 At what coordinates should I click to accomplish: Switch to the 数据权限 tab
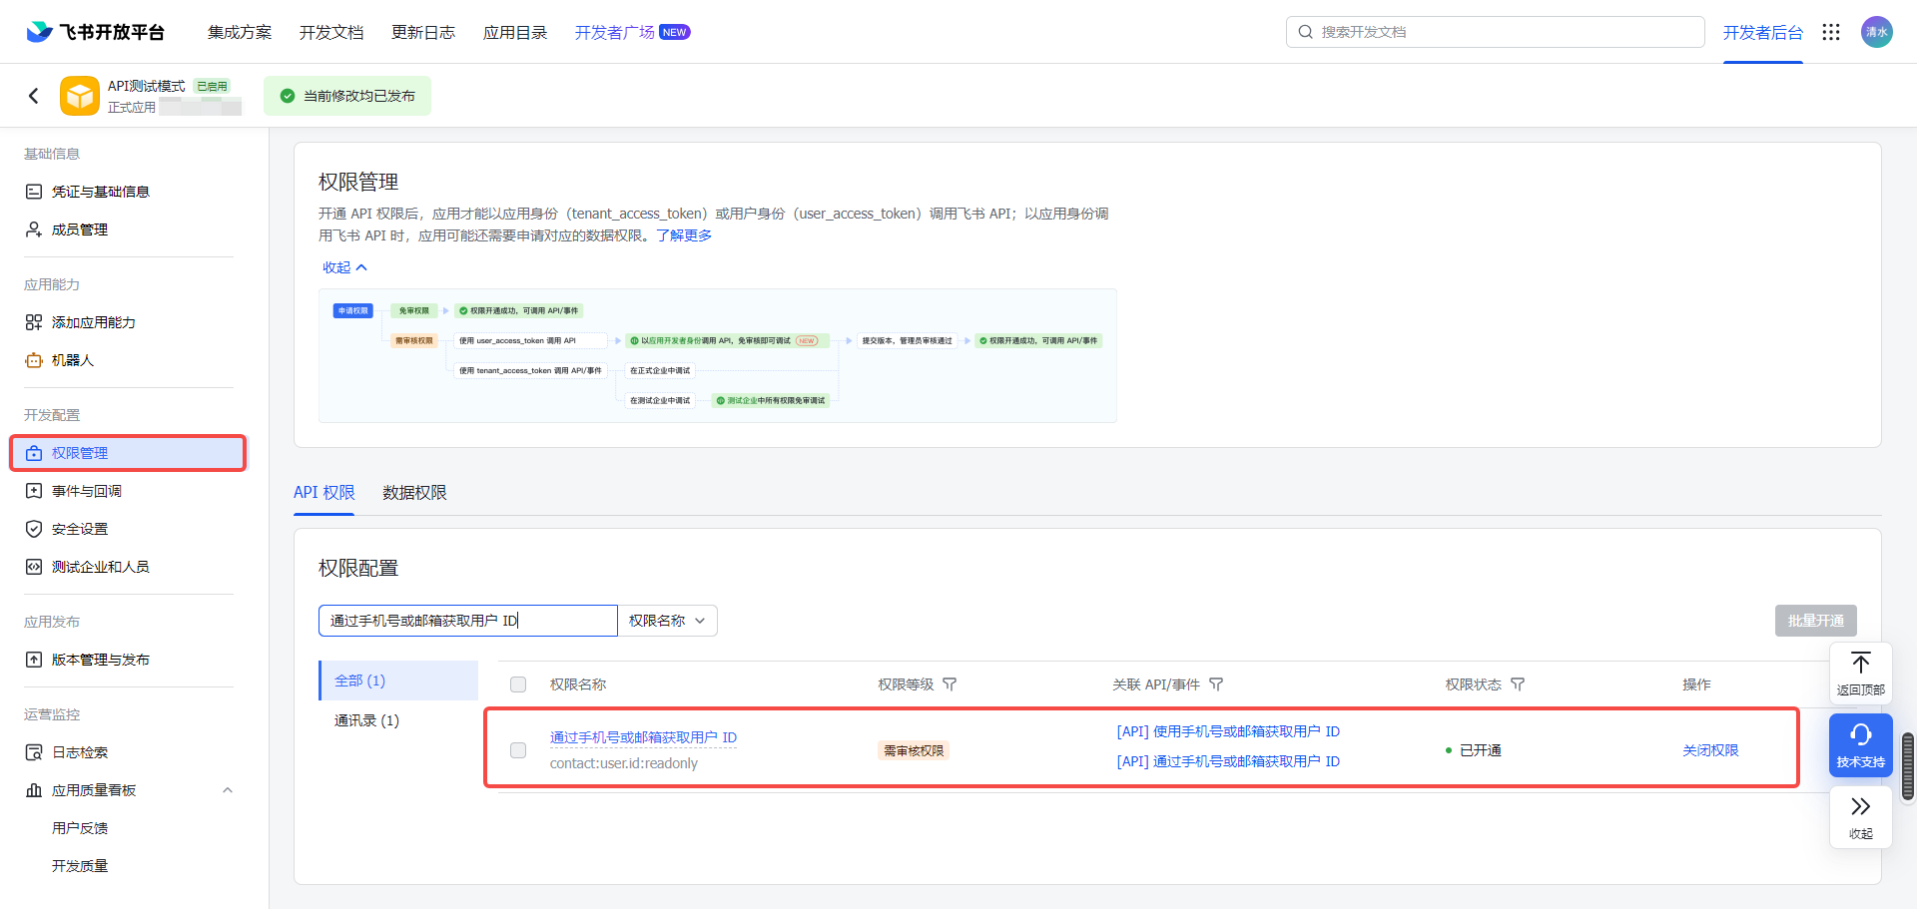[414, 493]
